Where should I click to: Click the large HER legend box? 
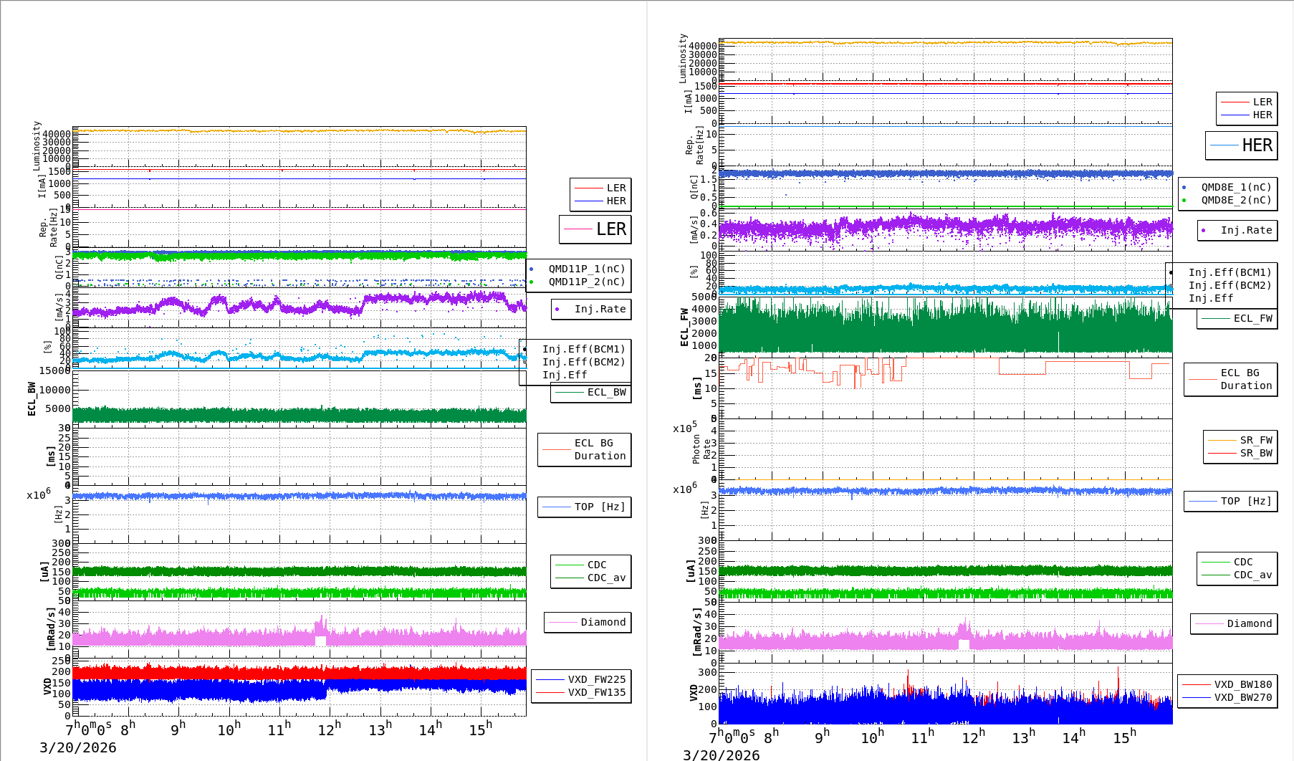pyautogui.click(x=1241, y=145)
